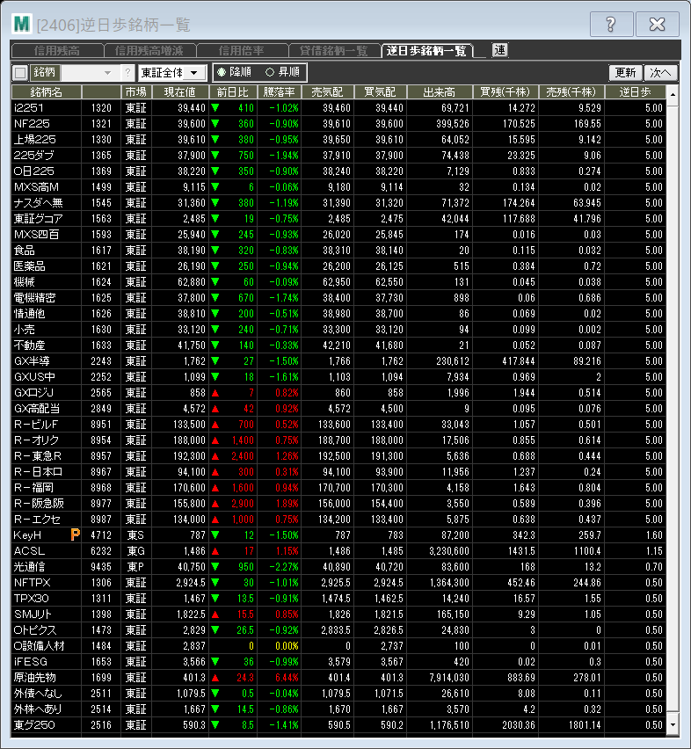Click the green down arrow on 光通信 row
691x749 pixels.
coord(215,566)
